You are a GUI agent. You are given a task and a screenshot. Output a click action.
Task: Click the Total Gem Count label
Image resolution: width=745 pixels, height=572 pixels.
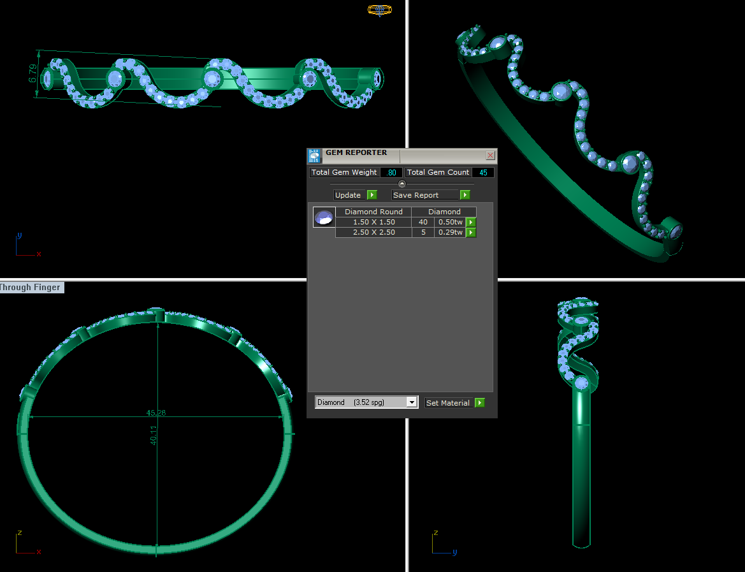[x=438, y=172]
